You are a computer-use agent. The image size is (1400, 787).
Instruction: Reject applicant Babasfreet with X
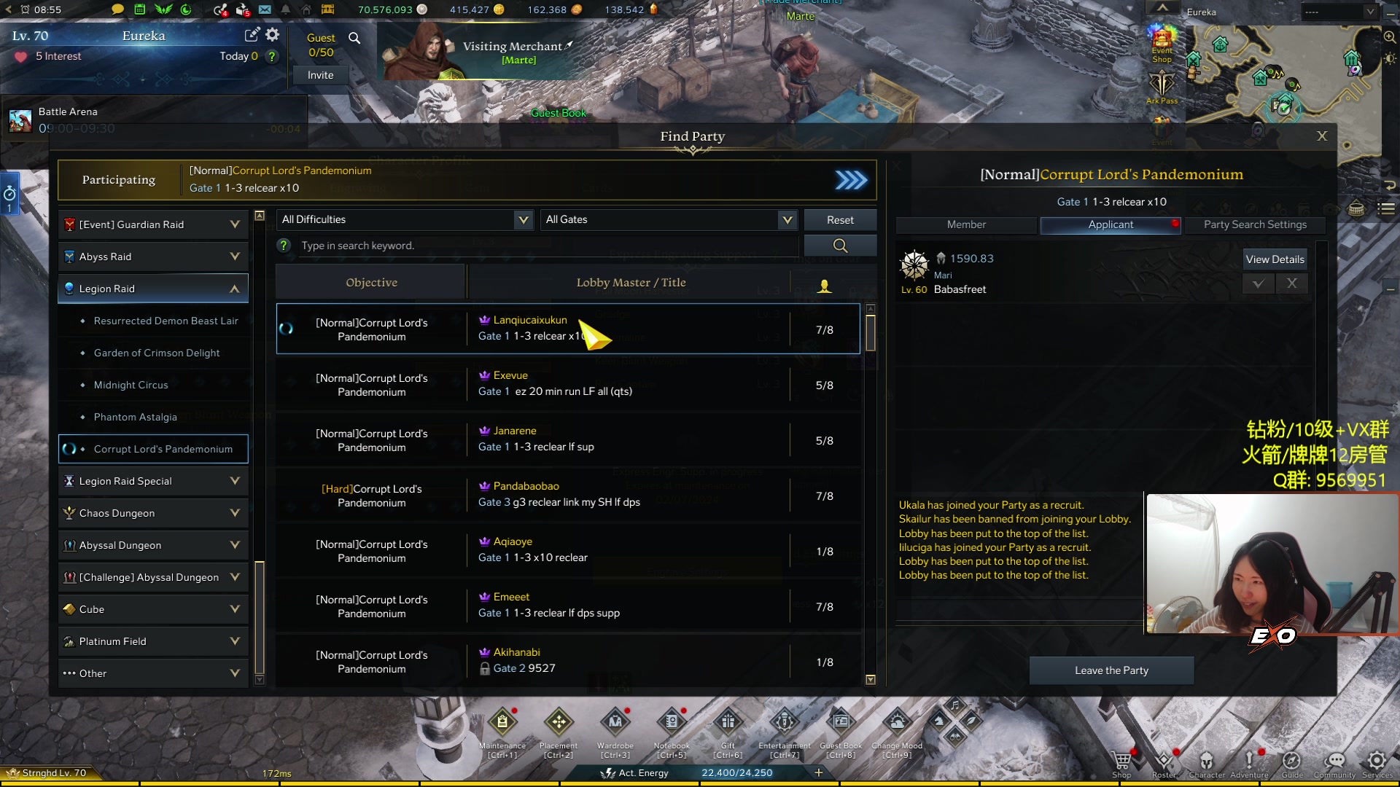point(1291,283)
